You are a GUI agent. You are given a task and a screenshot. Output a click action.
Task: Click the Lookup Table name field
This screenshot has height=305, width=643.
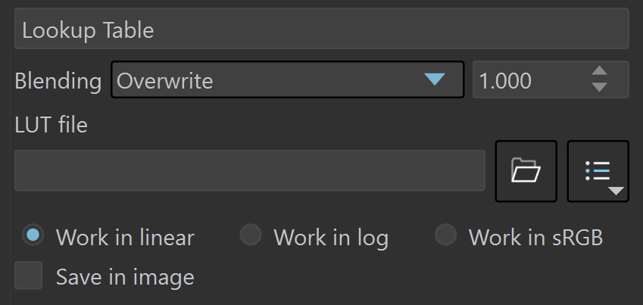(x=321, y=29)
